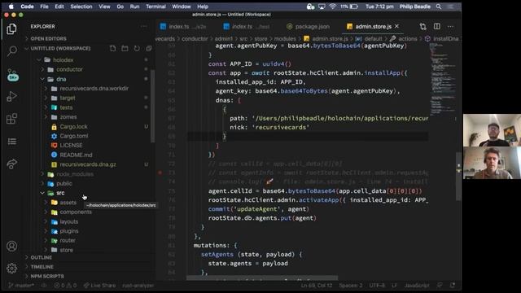The height and width of the screenshot is (293, 521).
Task: Click actions in the breadcrumb path
Action: click(407, 39)
